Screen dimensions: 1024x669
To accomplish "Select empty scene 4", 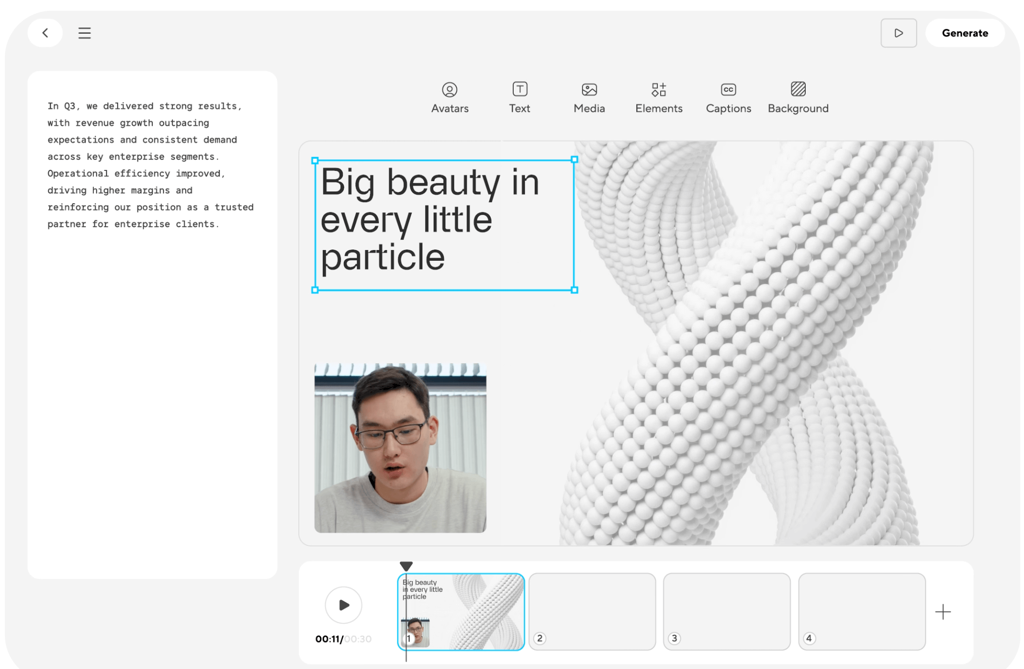I will tap(861, 611).
